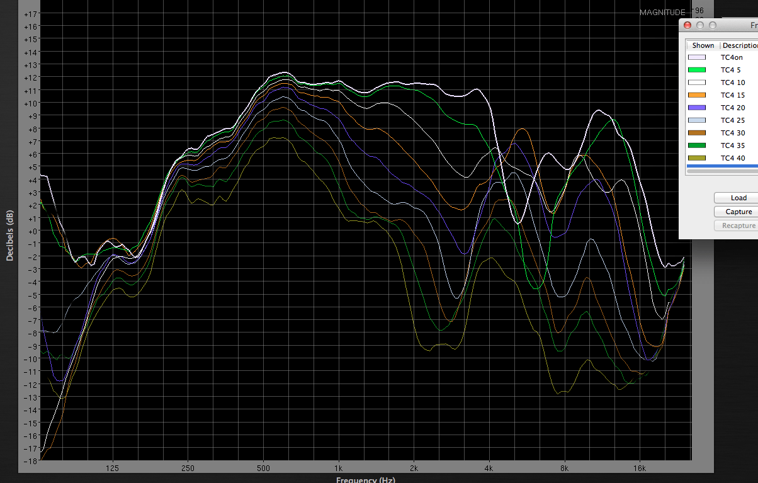This screenshot has width=758, height=483.
Task: Click the Load button
Action: (x=736, y=198)
